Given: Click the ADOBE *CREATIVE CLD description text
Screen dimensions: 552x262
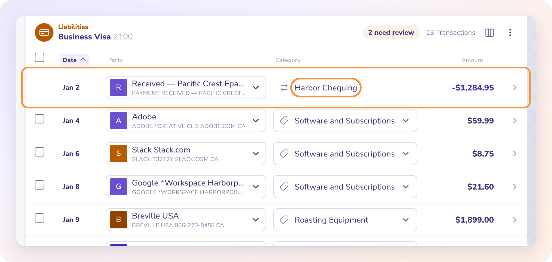Looking at the screenshot, I should [x=189, y=126].
